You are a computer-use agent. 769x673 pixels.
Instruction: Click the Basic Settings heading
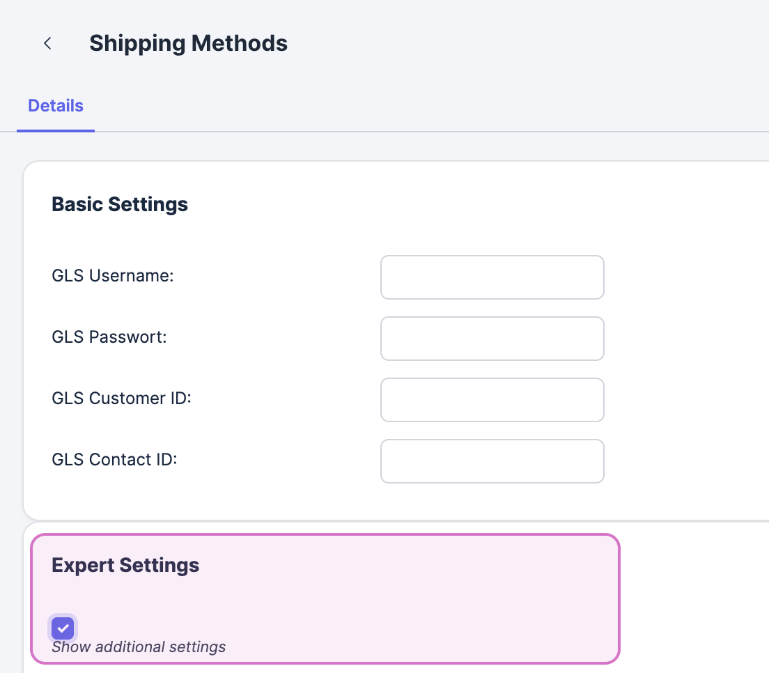point(120,204)
